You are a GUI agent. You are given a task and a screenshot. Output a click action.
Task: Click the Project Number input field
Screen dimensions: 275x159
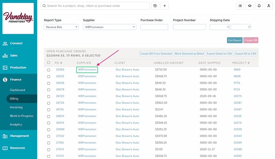coord(189,27)
